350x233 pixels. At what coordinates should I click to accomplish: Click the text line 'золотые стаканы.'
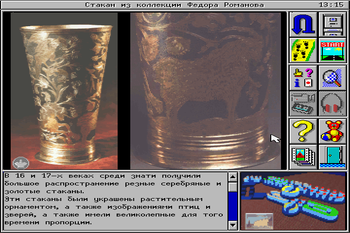pyautogui.click(x=44, y=192)
